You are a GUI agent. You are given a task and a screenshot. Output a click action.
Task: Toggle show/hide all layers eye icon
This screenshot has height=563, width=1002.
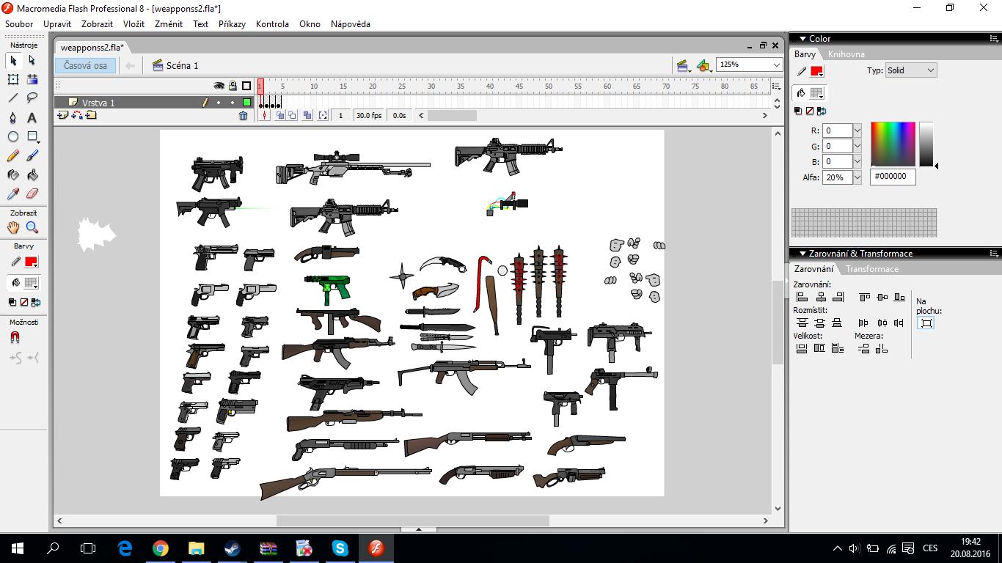click(219, 86)
